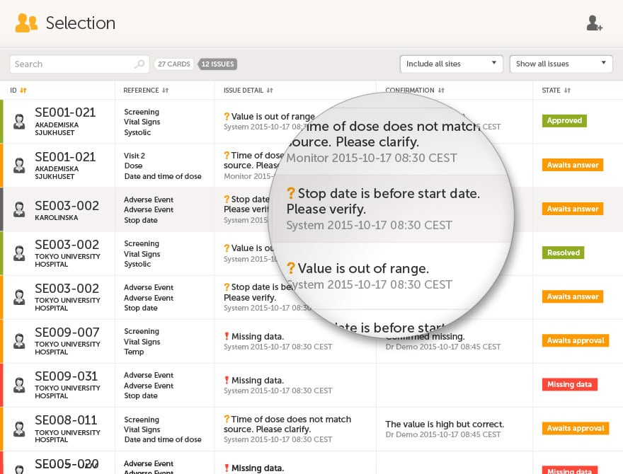Select the '12 ISSUES' filter badge
The width and height of the screenshot is (623, 474).
217,64
